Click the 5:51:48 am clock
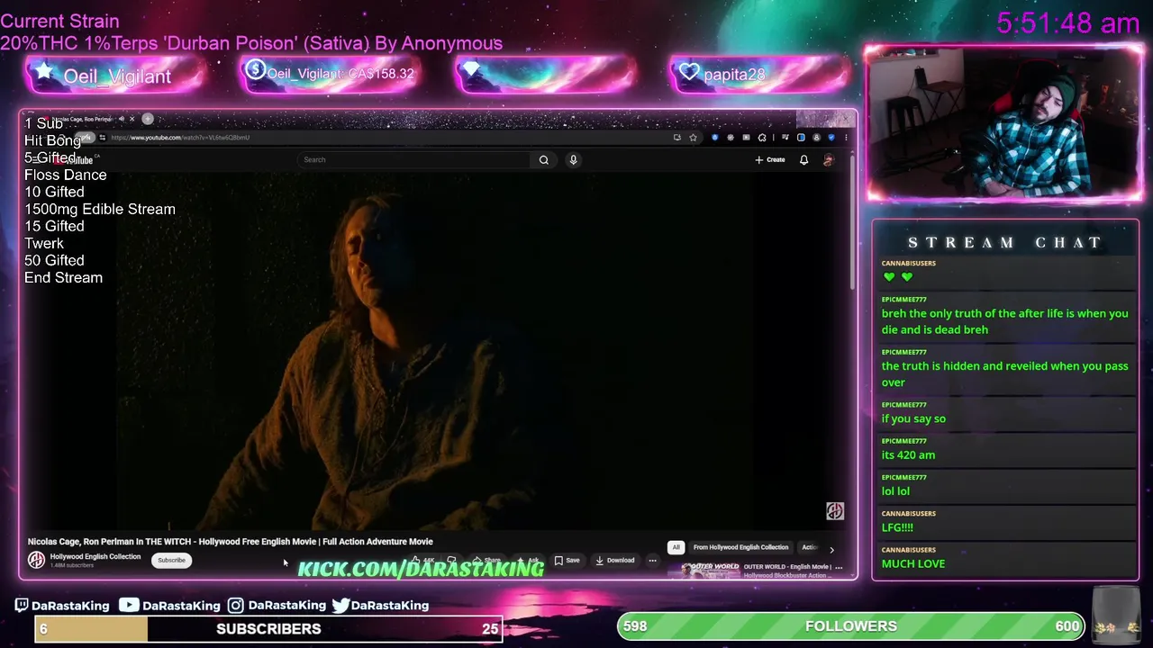The image size is (1153, 648). pos(1068,23)
